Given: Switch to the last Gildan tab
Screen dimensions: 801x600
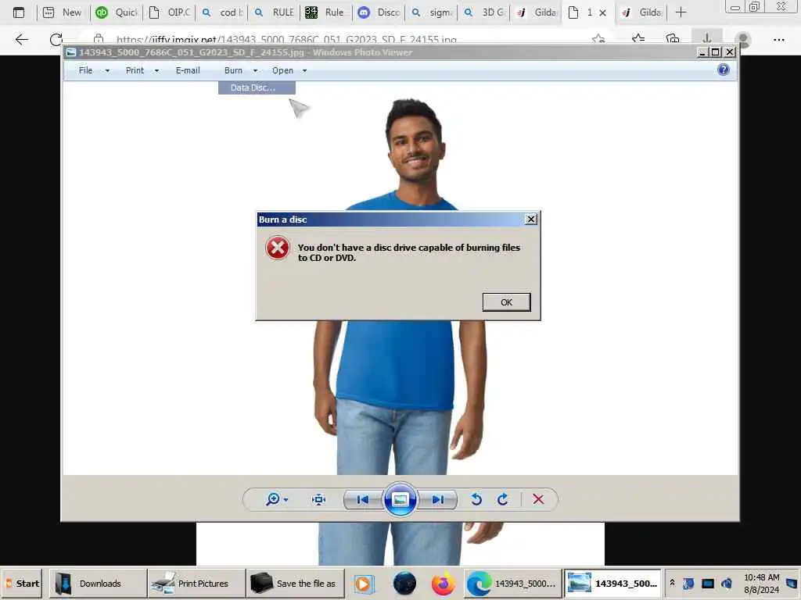Looking at the screenshot, I should click(x=641, y=12).
